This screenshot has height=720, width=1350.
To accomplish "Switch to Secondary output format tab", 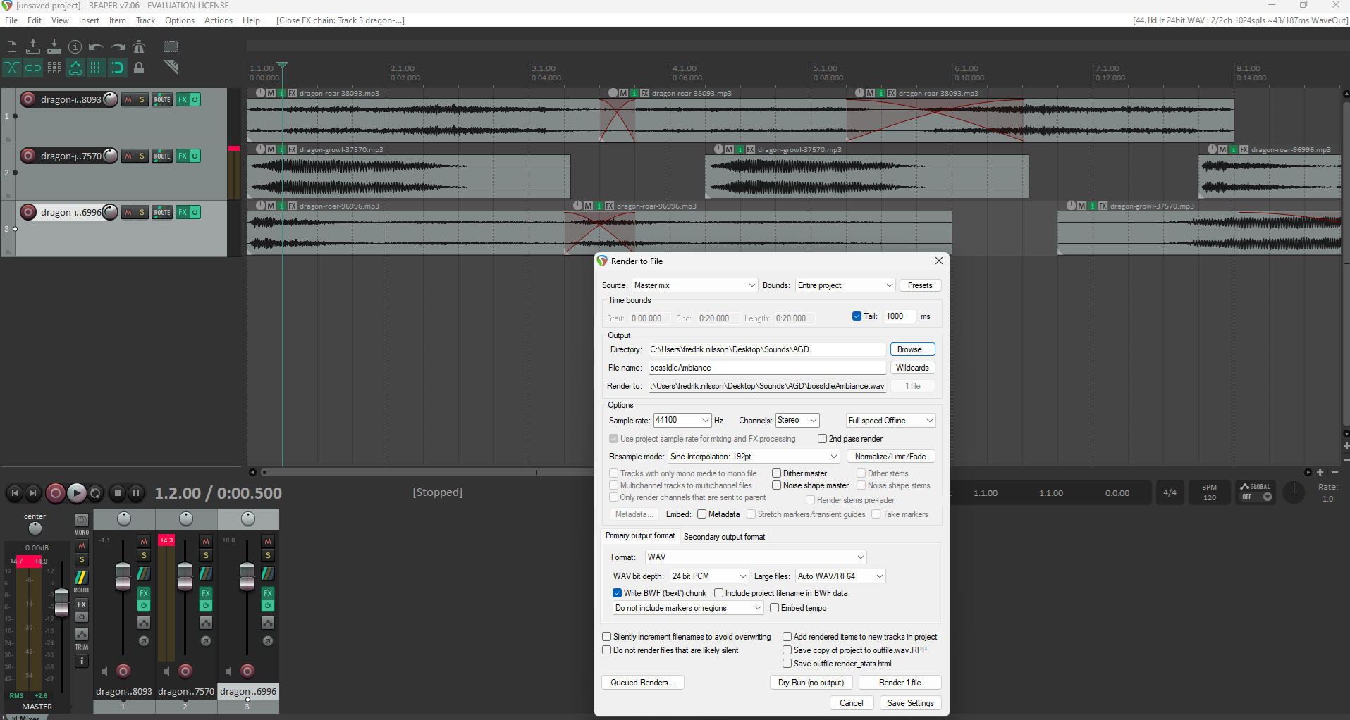I will coord(724,537).
